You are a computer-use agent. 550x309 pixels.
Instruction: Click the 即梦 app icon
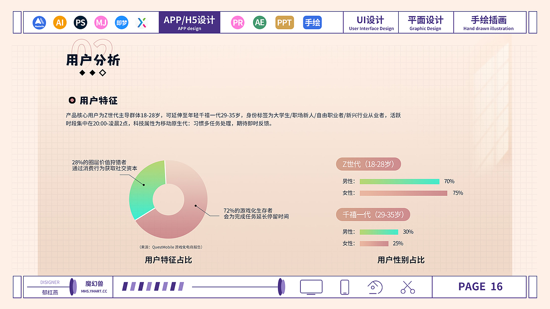point(122,22)
